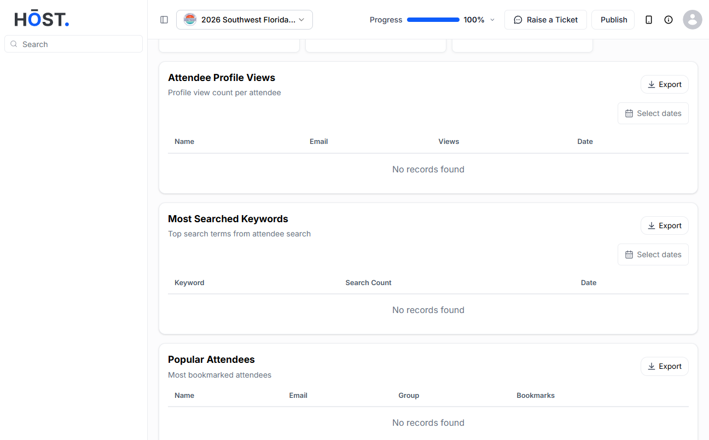Focus the Search field in the sidebar
This screenshot has width=709, height=440.
point(73,44)
